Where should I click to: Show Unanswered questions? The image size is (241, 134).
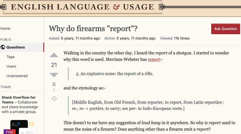click(x=17, y=76)
